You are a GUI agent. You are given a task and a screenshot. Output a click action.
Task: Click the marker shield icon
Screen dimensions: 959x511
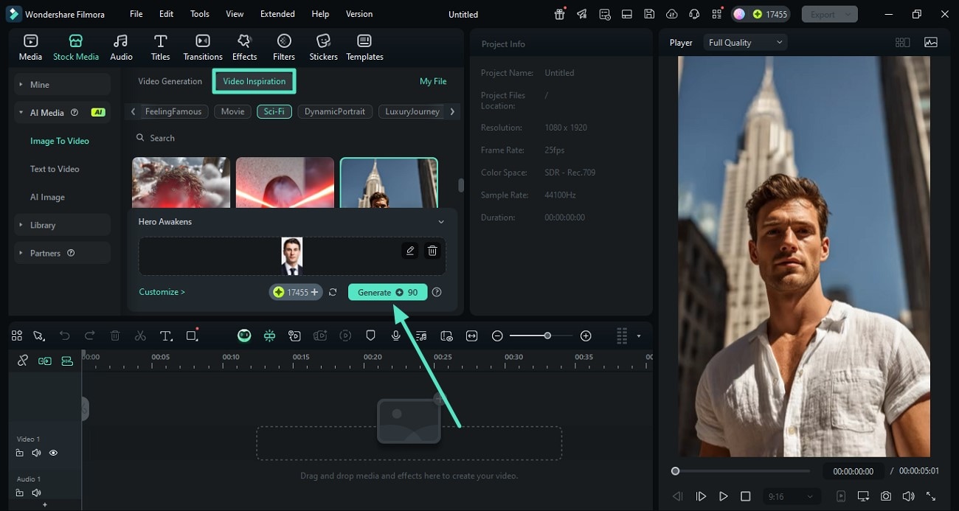click(370, 336)
